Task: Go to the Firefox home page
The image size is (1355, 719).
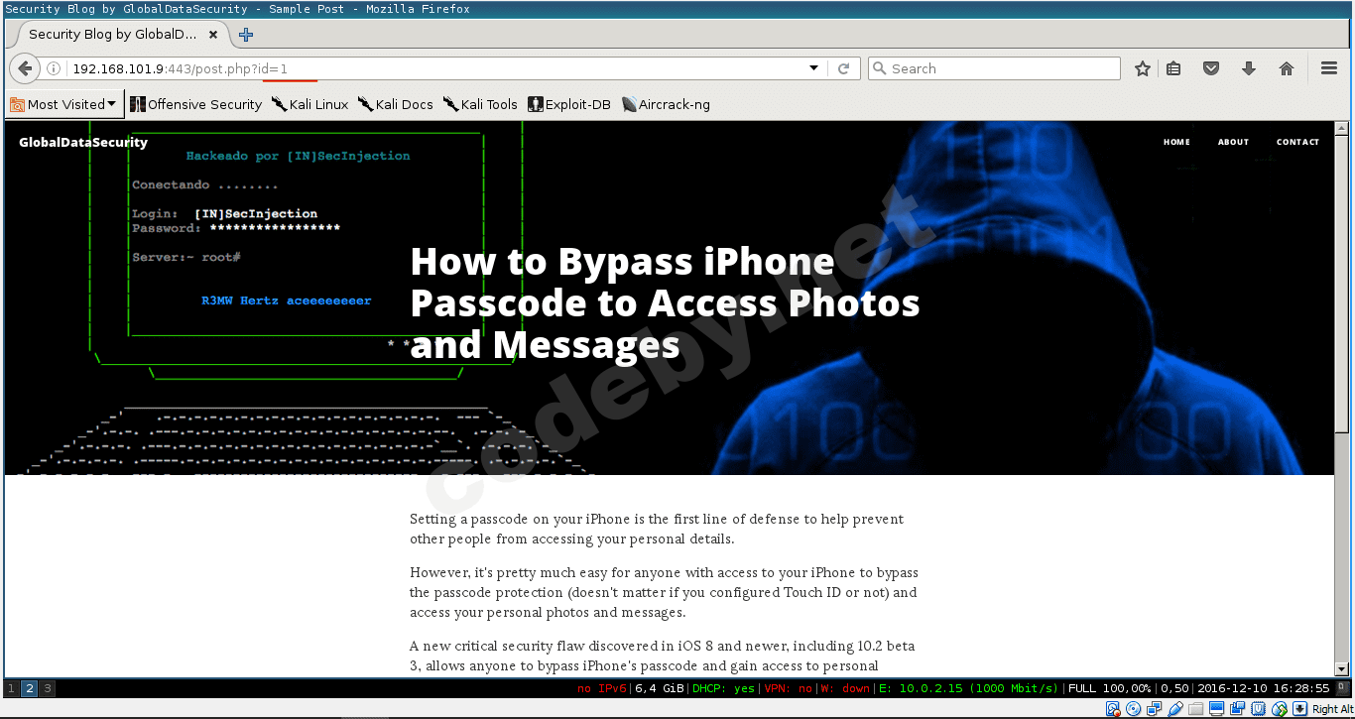Action: (x=1287, y=68)
